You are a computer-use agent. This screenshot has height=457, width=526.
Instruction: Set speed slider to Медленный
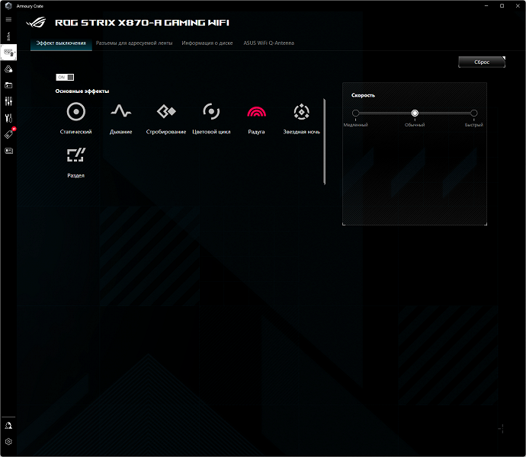(355, 113)
